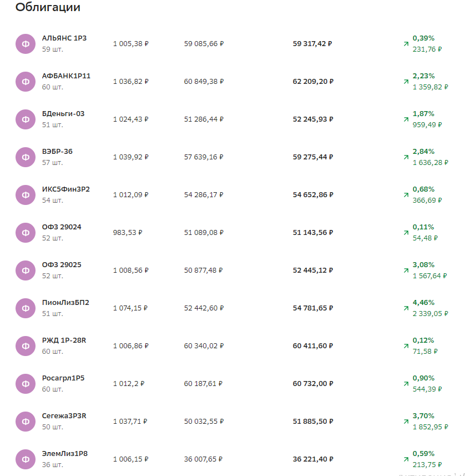
Task: Click the green arrow beside 4,46% growth
Action: coord(406,308)
